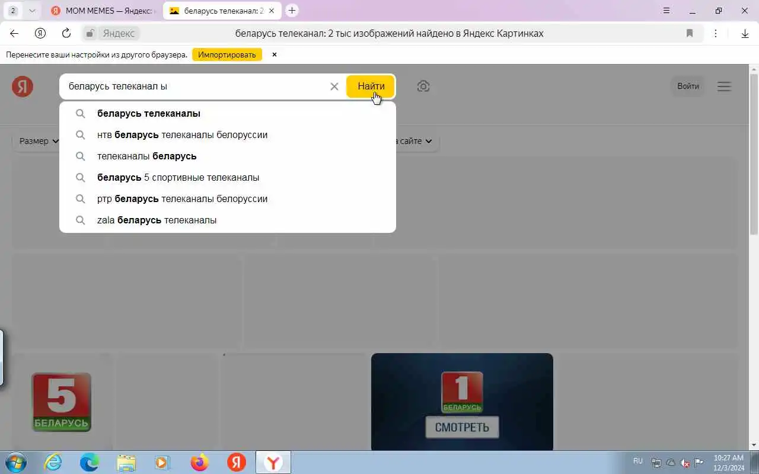Open browser three-dot menu
The height and width of the screenshot is (474, 759).
click(x=716, y=33)
